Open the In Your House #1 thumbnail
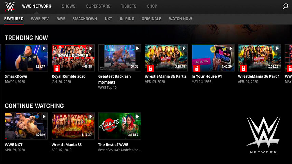 [x=213, y=58]
